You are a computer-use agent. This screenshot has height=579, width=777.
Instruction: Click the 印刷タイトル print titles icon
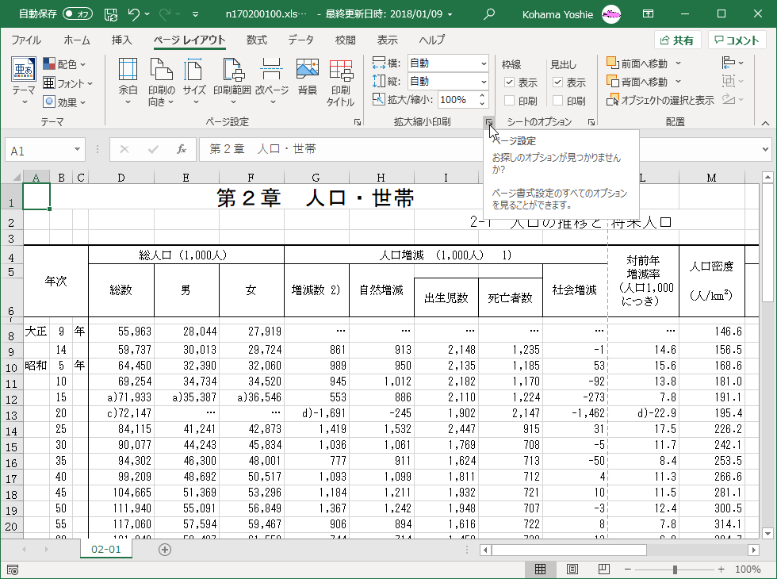[340, 70]
